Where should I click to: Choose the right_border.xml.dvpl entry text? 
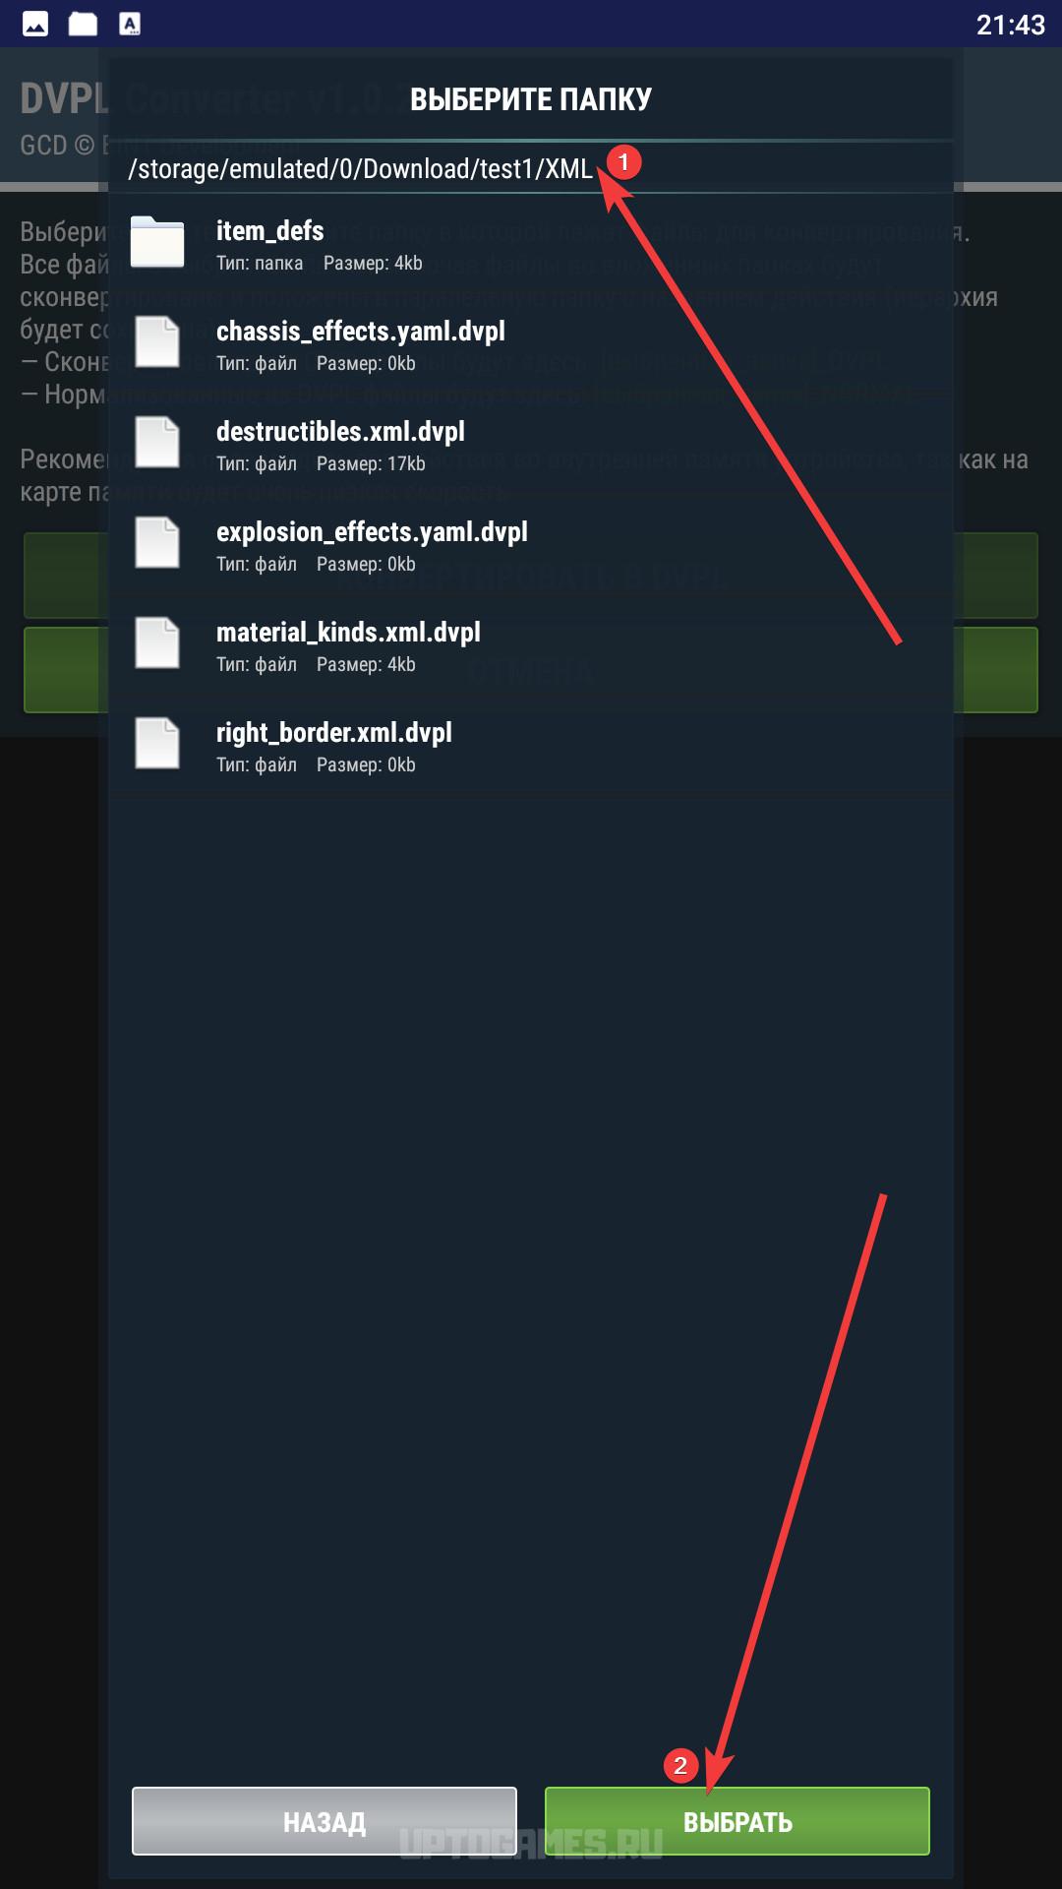click(334, 732)
